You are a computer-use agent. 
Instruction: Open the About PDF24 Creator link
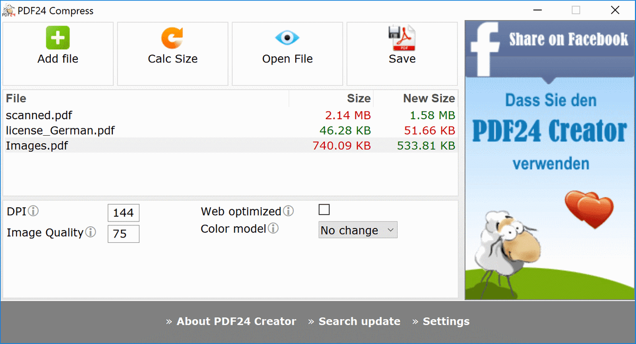[236, 321]
